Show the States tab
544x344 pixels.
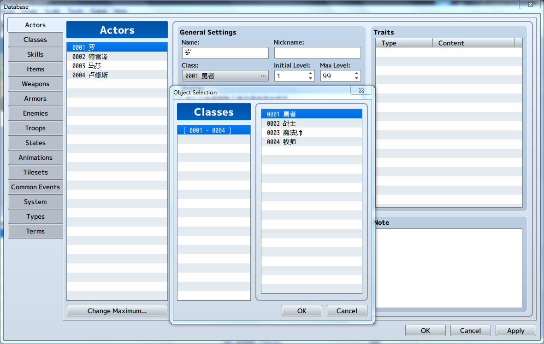click(35, 143)
